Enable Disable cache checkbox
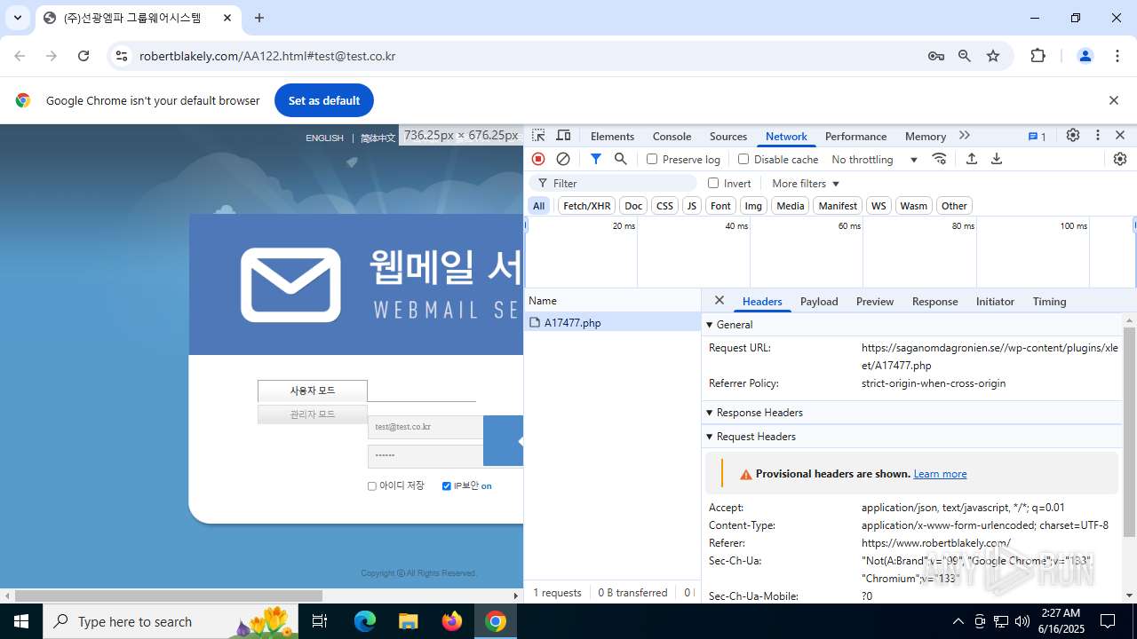This screenshot has height=639, width=1137. point(743,159)
